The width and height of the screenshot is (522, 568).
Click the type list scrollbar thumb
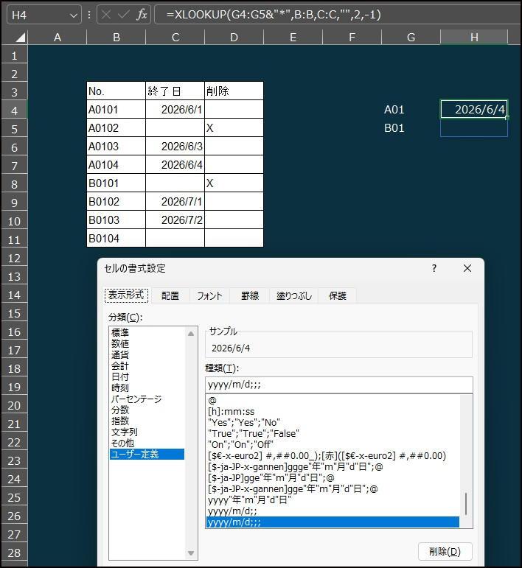(466, 503)
